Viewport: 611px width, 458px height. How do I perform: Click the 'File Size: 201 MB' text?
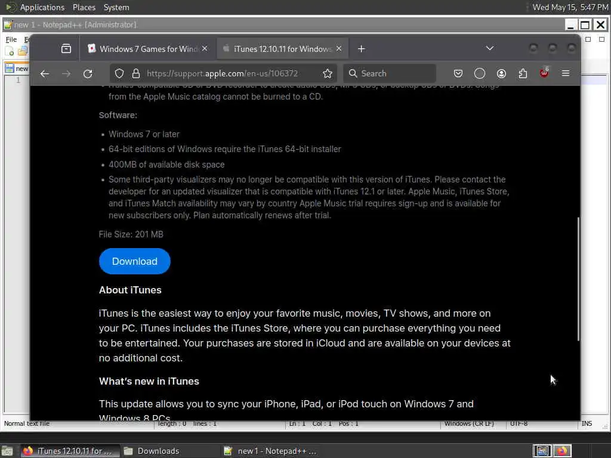[x=131, y=234]
